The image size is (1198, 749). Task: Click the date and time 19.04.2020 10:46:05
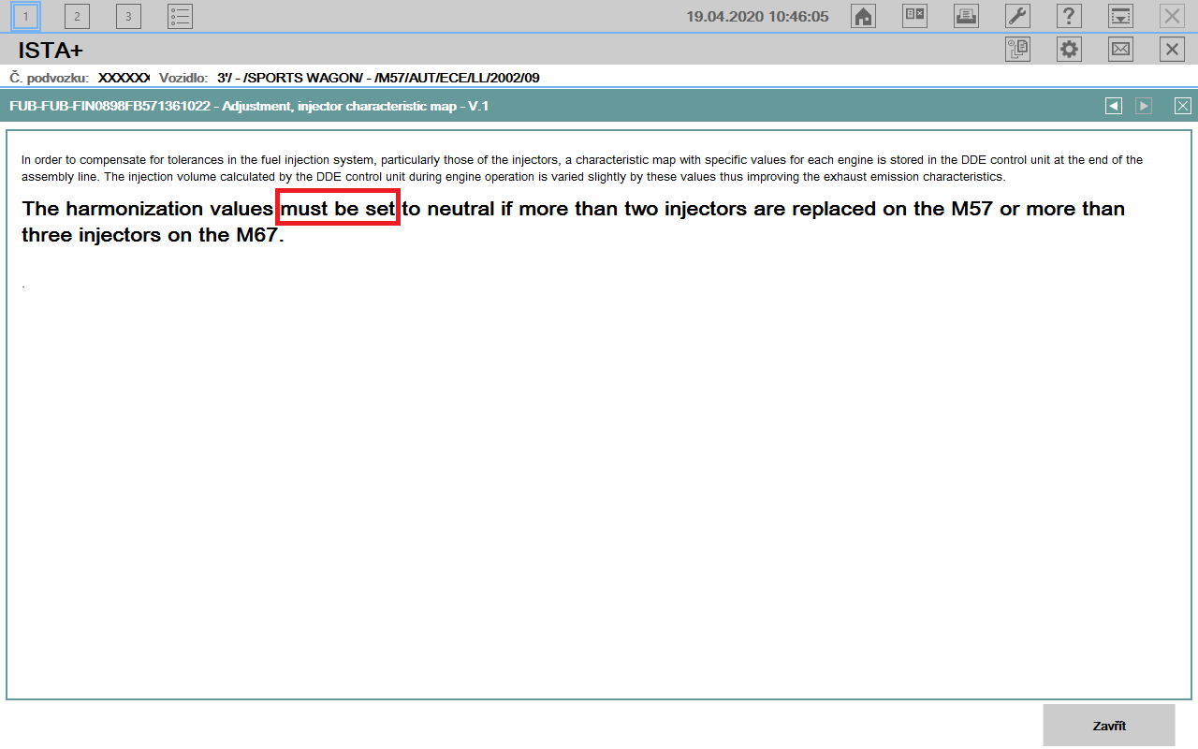[x=757, y=16]
